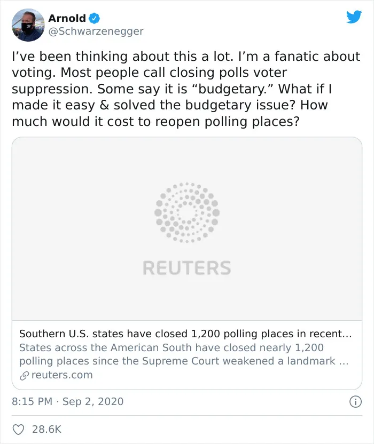Open the reuters.com domain link
Image resolution: width=374 pixels, height=444 pixels.
62,375
